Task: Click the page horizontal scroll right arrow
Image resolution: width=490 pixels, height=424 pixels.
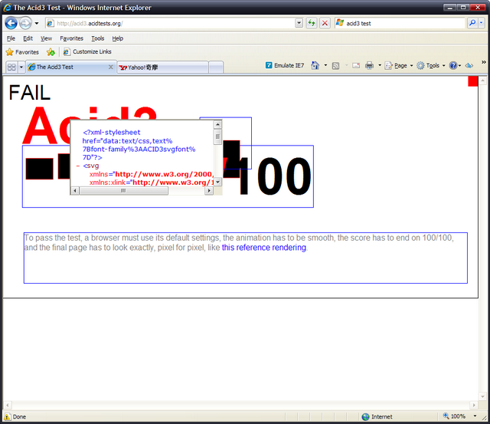Action: 474,405
